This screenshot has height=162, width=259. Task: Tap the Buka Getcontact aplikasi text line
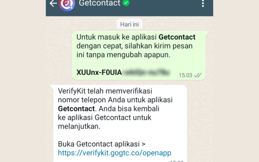coord(102,144)
